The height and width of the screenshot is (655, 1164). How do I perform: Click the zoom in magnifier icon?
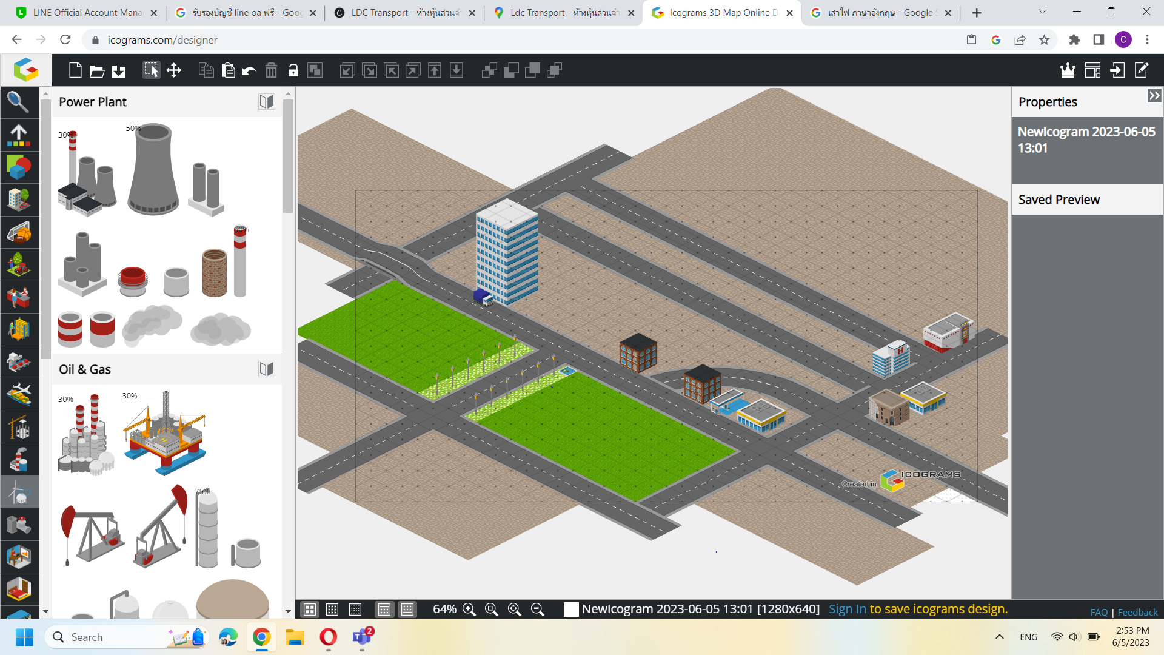point(469,610)
